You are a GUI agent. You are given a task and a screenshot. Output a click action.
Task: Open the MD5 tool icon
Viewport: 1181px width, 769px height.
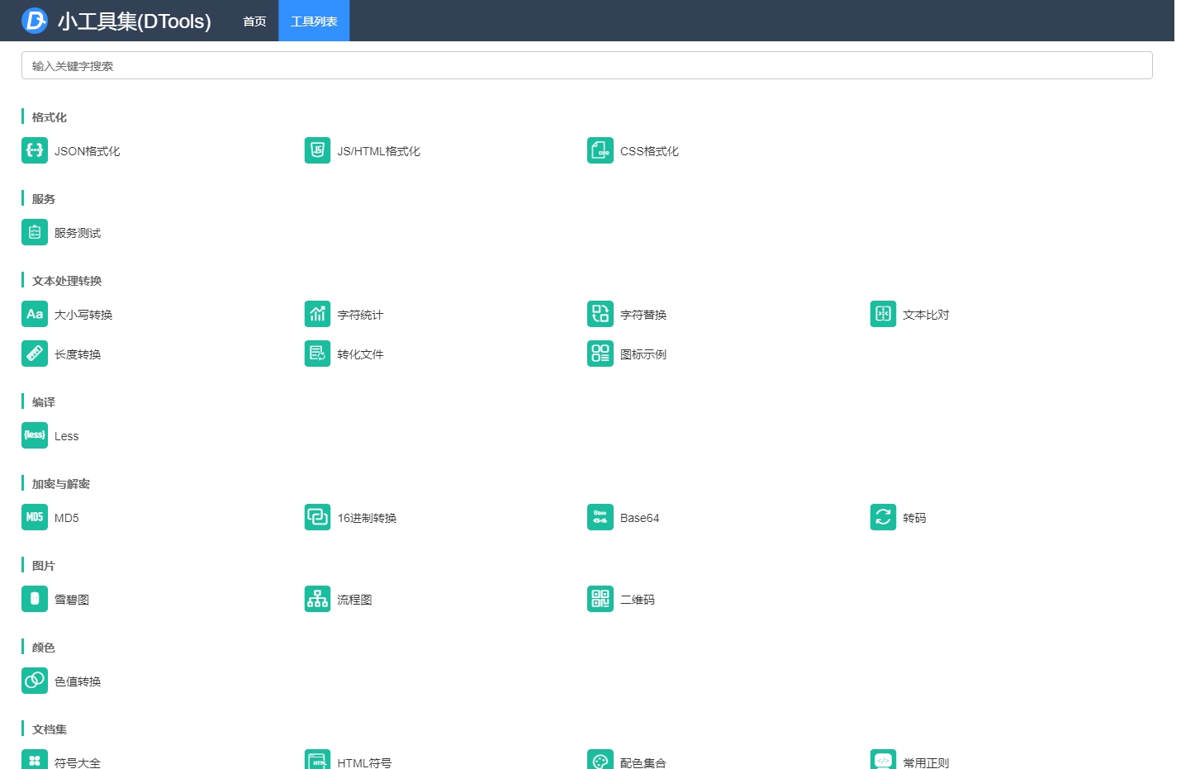pyautogui.click(x=35, y=517)
